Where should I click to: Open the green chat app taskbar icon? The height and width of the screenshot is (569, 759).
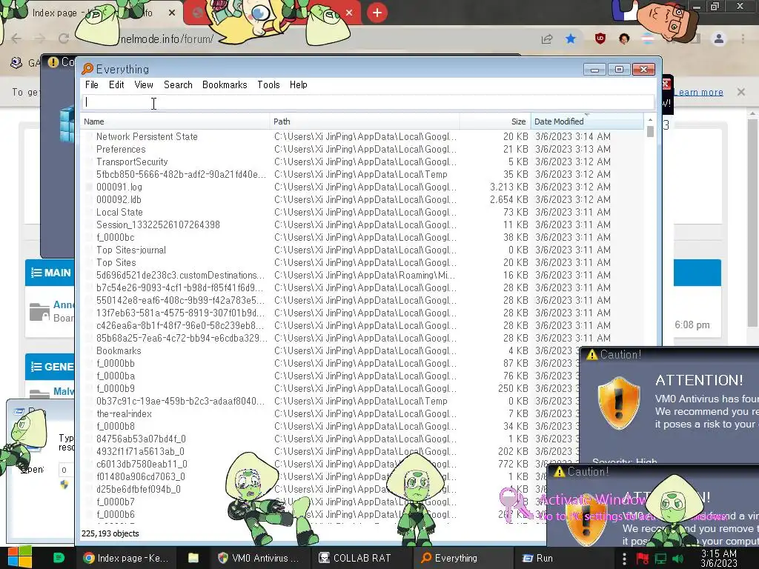click(59, 558)
